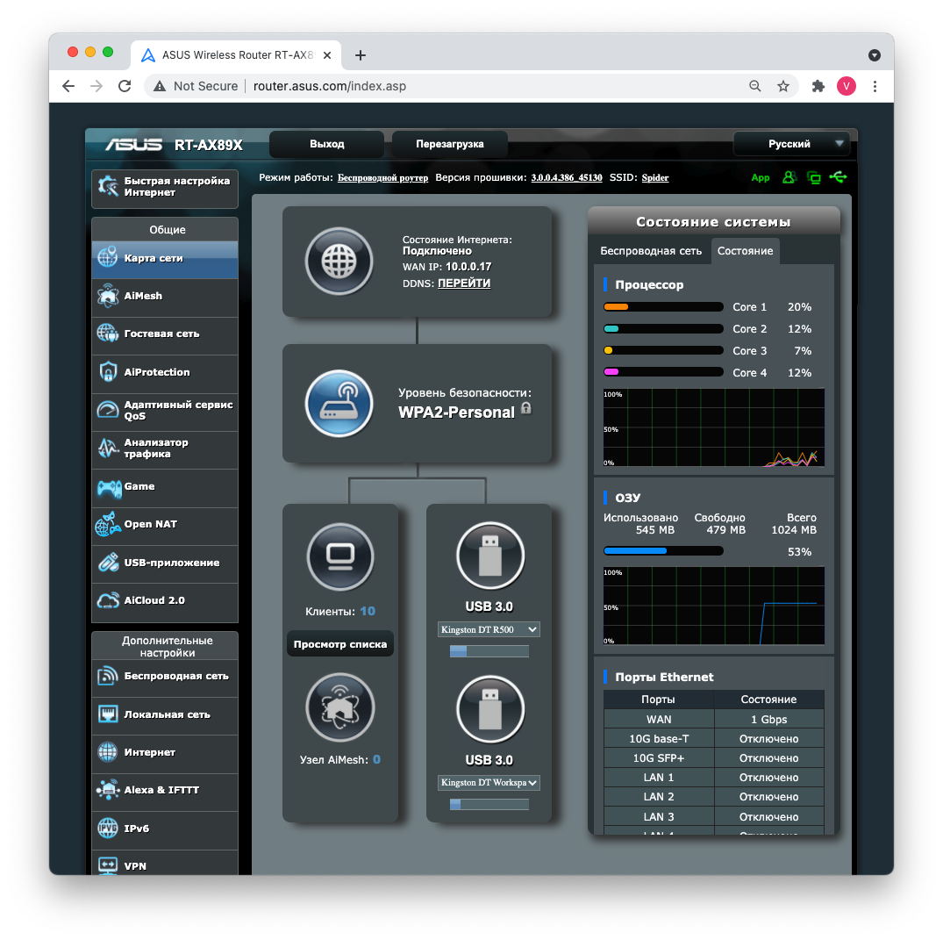Reload the page with browser refresh
Viewport: 943px width, 940px height.
[125, 86]
